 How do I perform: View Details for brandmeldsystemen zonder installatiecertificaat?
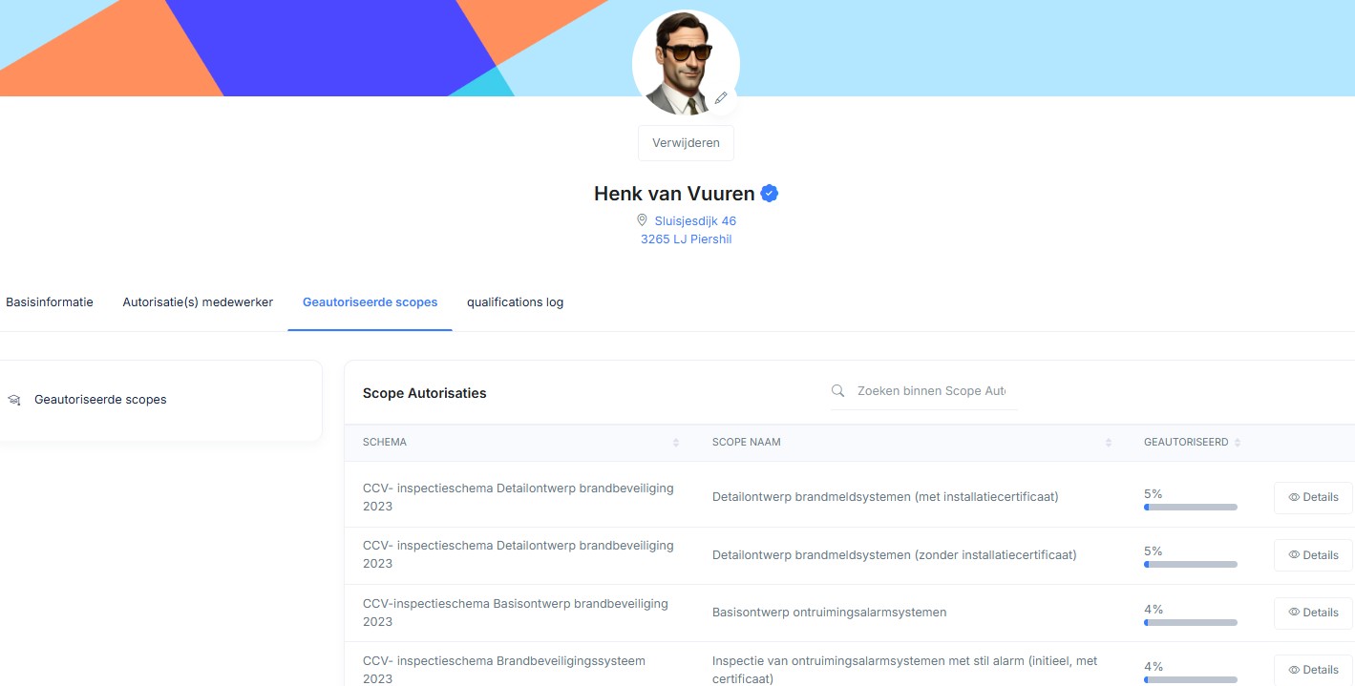click(x=1313, y=555)
